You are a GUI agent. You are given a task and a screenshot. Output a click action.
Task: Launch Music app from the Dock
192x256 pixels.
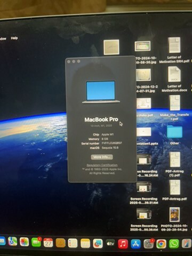pos(123,244)
